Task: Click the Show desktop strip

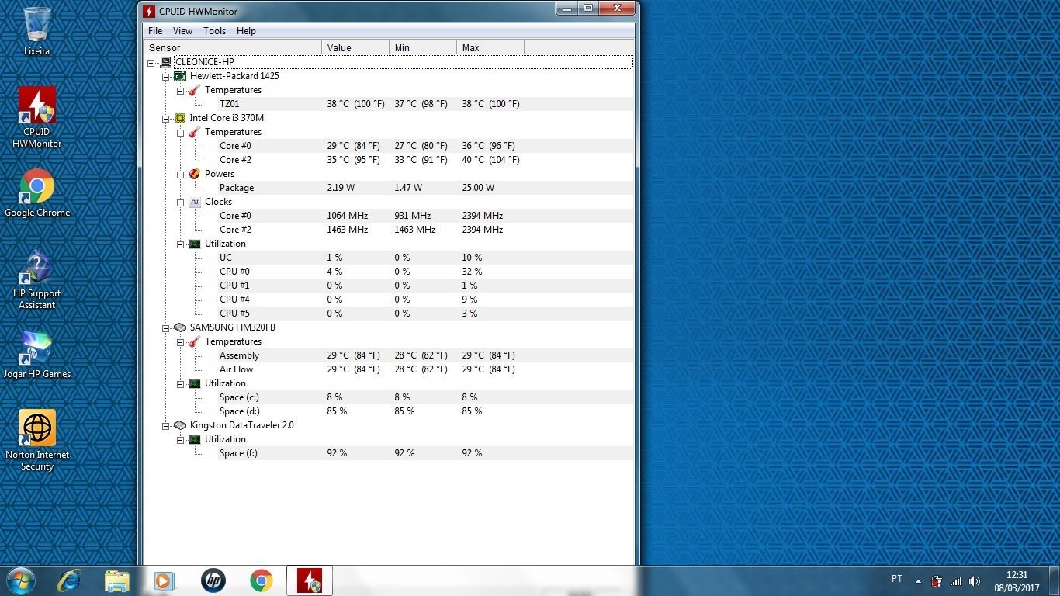Action: click(1055, 580)
